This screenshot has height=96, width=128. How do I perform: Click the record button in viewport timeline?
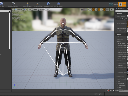tap(108, 90)
